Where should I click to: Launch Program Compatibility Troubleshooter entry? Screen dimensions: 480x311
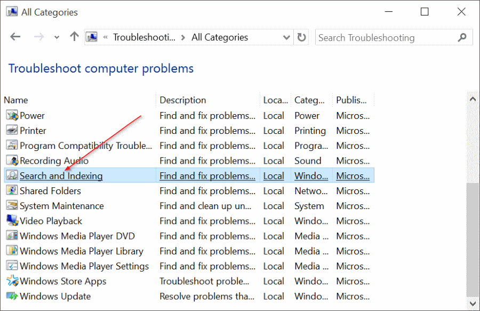86,146
